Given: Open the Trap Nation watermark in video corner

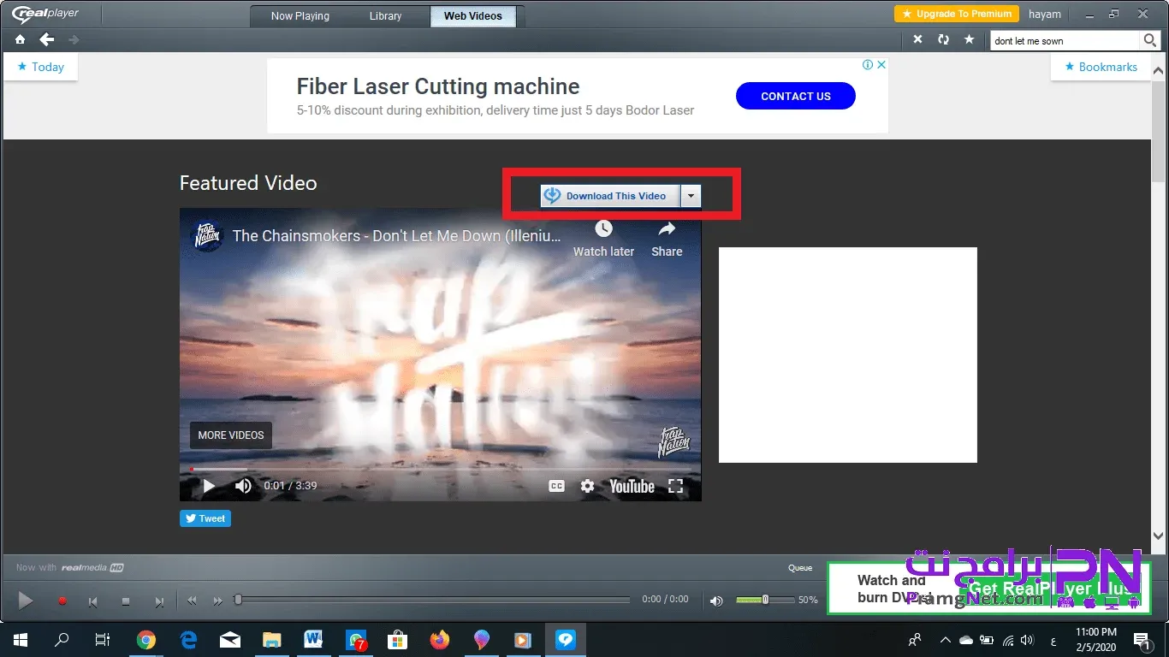Looking at the screenshot, I should coord(674,441).
